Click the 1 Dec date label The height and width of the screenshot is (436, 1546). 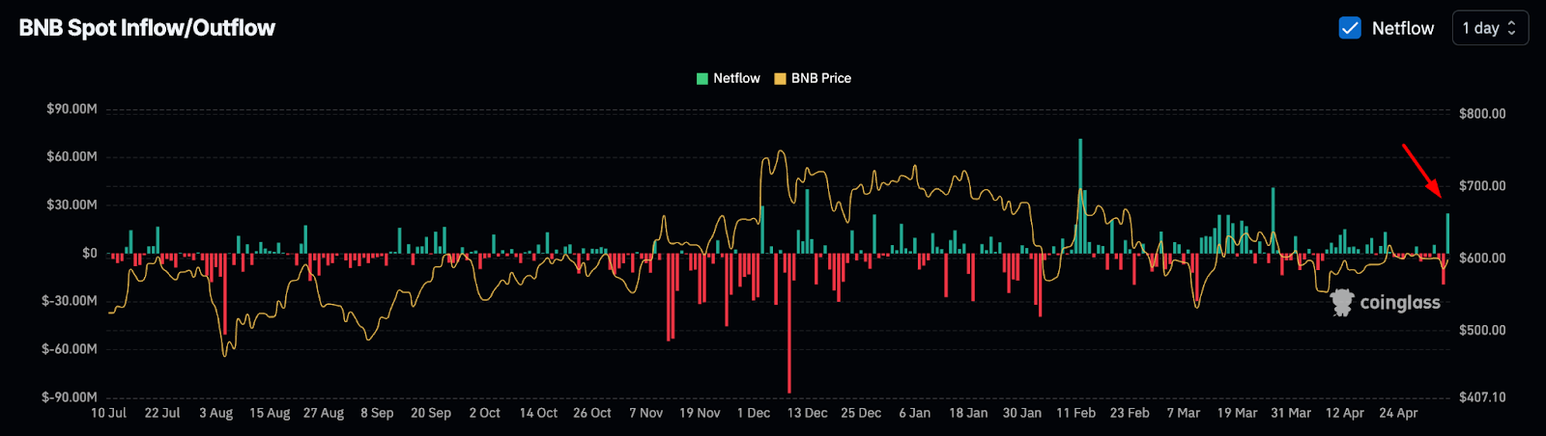tap(754, 413)
